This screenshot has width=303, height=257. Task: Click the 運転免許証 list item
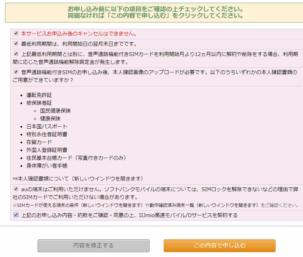click(x=39, y=95)
